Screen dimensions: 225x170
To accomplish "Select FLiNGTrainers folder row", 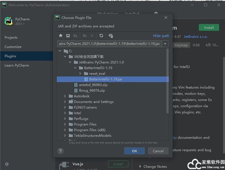I will click(112, 107).
